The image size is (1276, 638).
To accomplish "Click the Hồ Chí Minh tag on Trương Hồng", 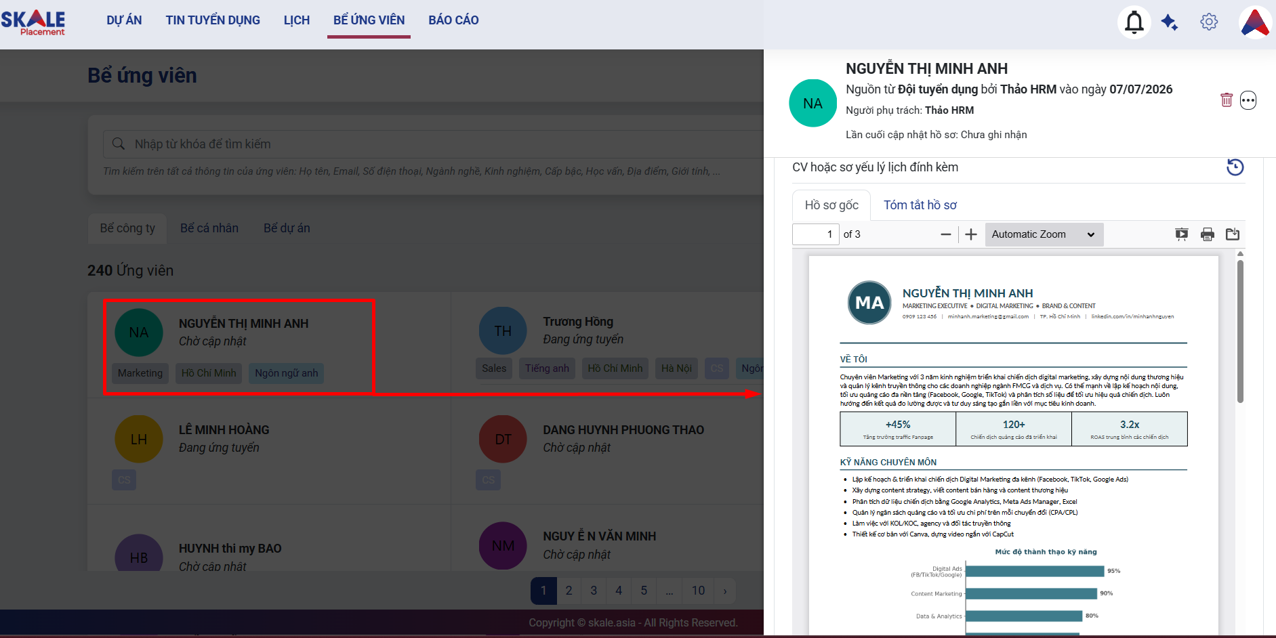I will coord(615,368).
